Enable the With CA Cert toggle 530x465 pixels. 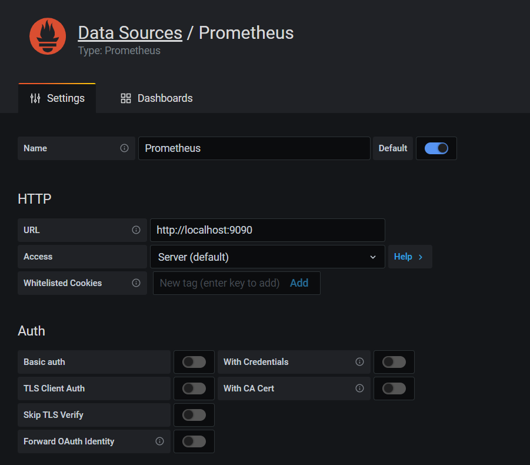pos(394,388)
